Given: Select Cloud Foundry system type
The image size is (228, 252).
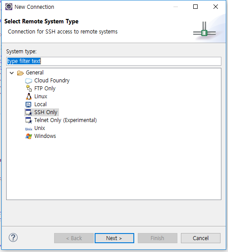Looking at the screenshot, I should tap(52, 81).
